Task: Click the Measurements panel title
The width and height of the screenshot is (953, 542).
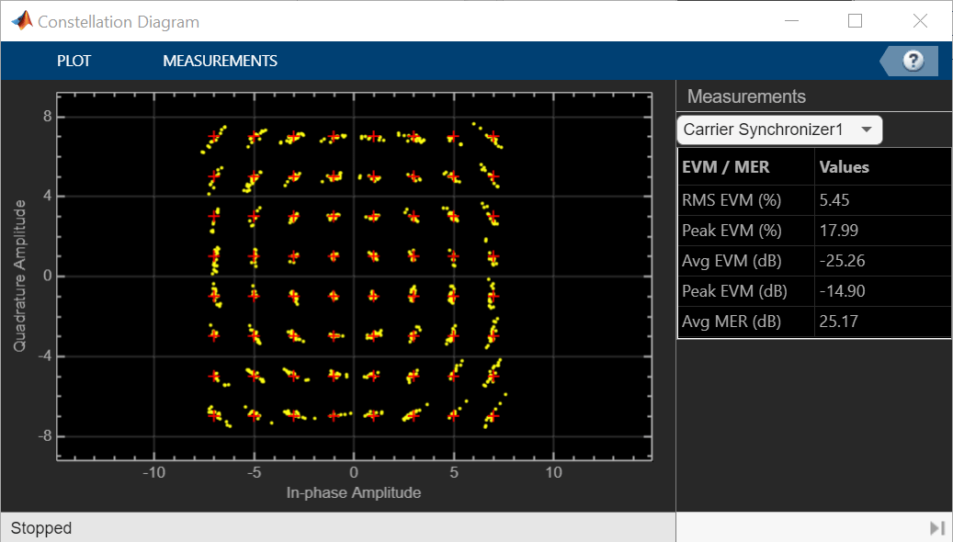Action: pyautogui.click(x=746, y=96)
